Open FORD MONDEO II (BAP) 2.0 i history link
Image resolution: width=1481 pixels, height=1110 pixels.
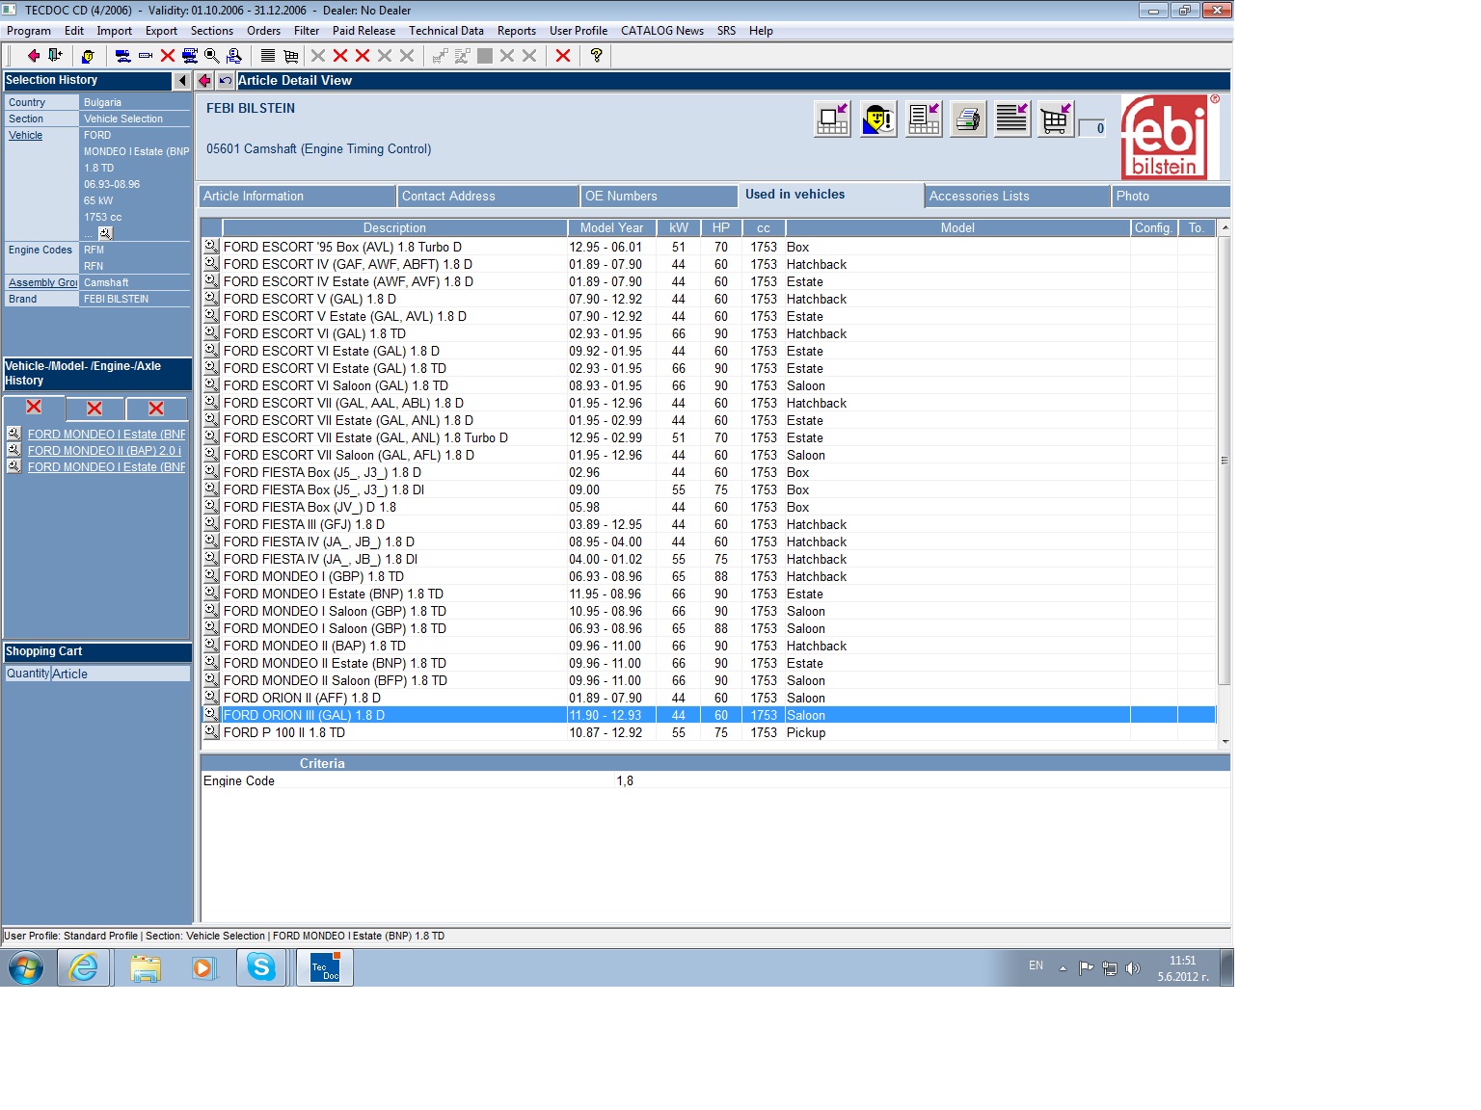(104, 451)
